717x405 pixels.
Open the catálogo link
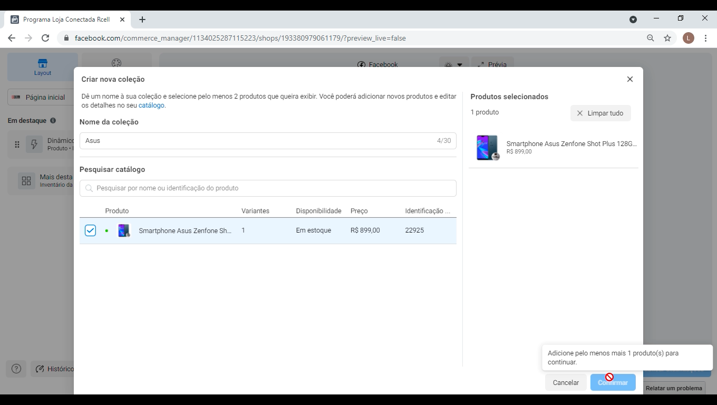[x=151, y=105]
